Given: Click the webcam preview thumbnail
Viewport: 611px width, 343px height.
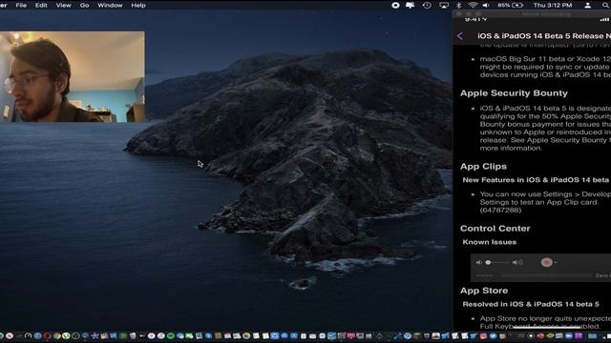Looking at the screenshot, I should (x=73, y=76).
